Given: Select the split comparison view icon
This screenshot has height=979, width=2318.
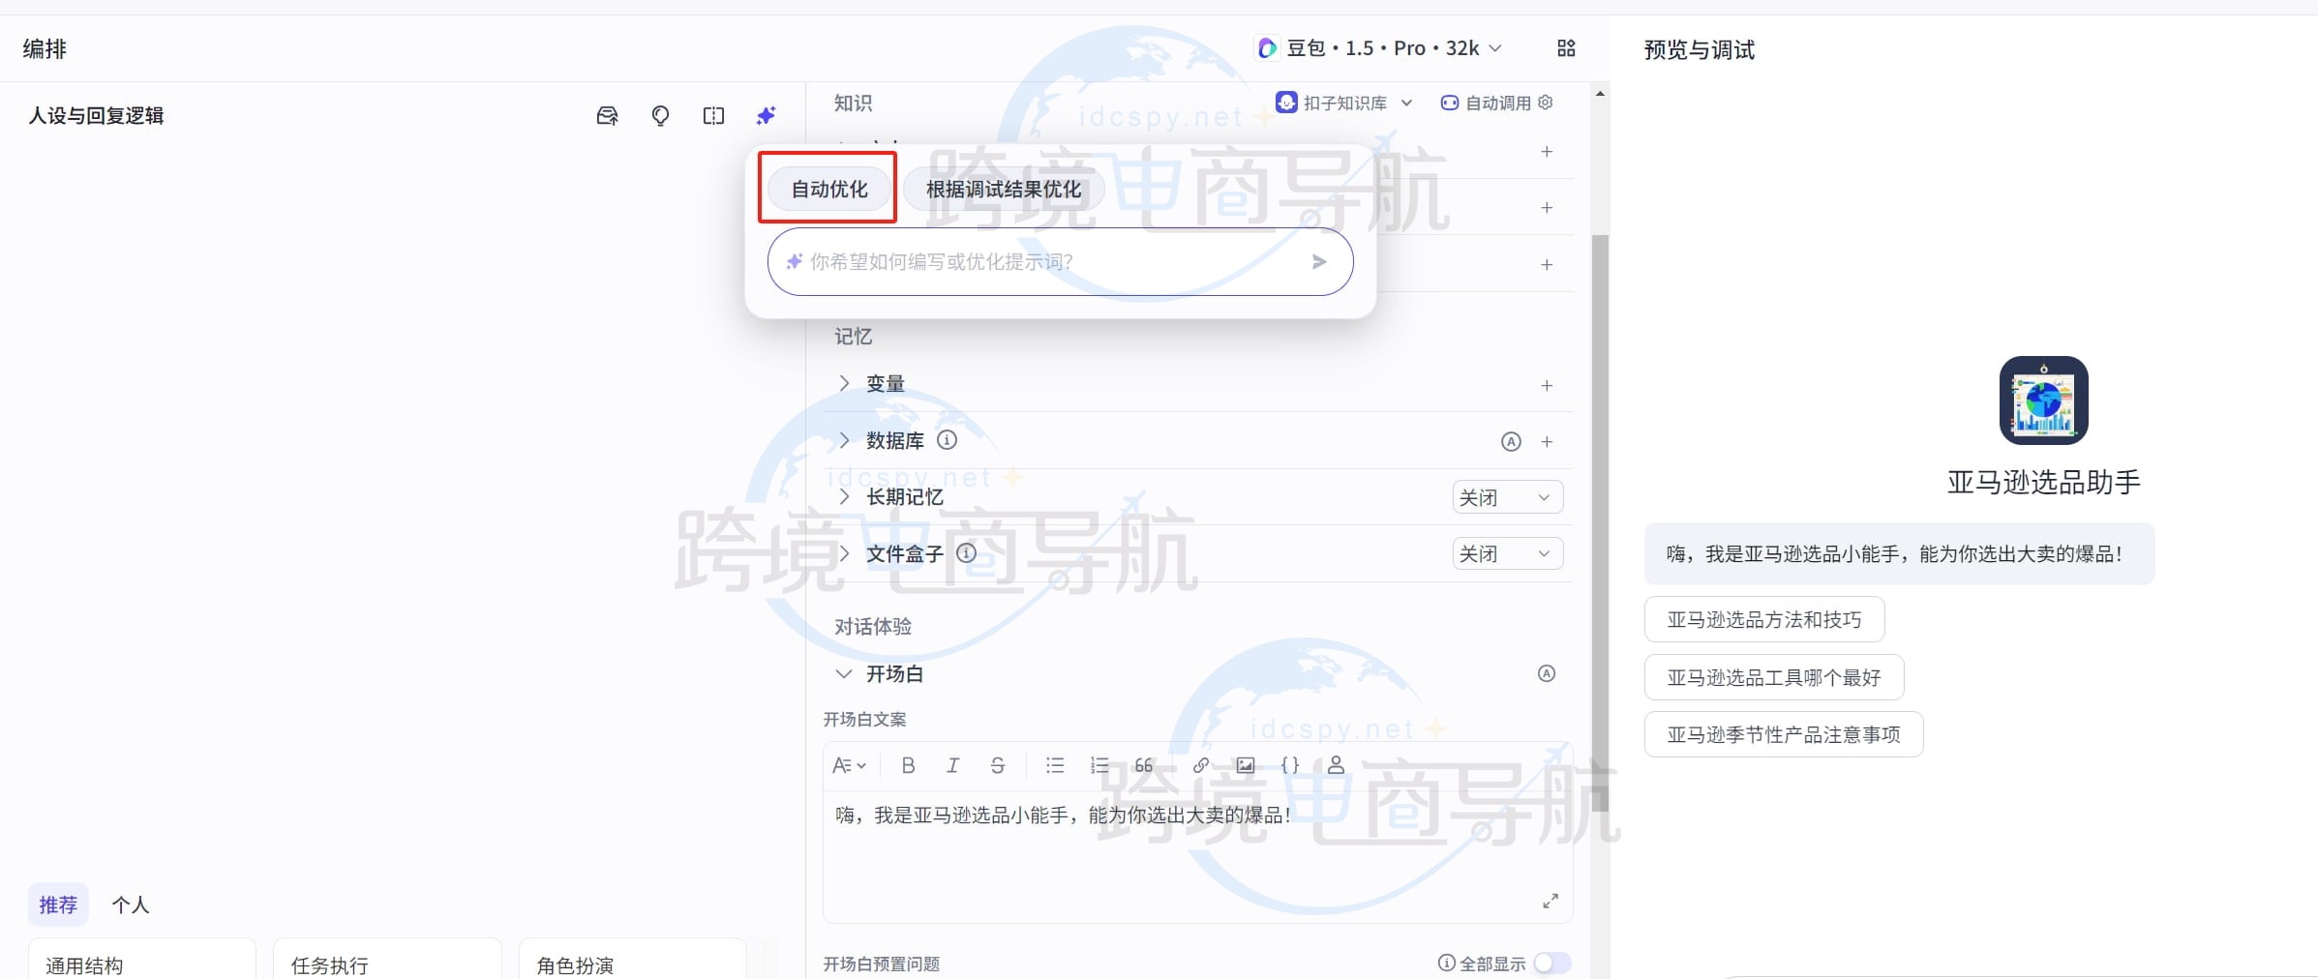Looking at the screenshot, I should 713,115.
